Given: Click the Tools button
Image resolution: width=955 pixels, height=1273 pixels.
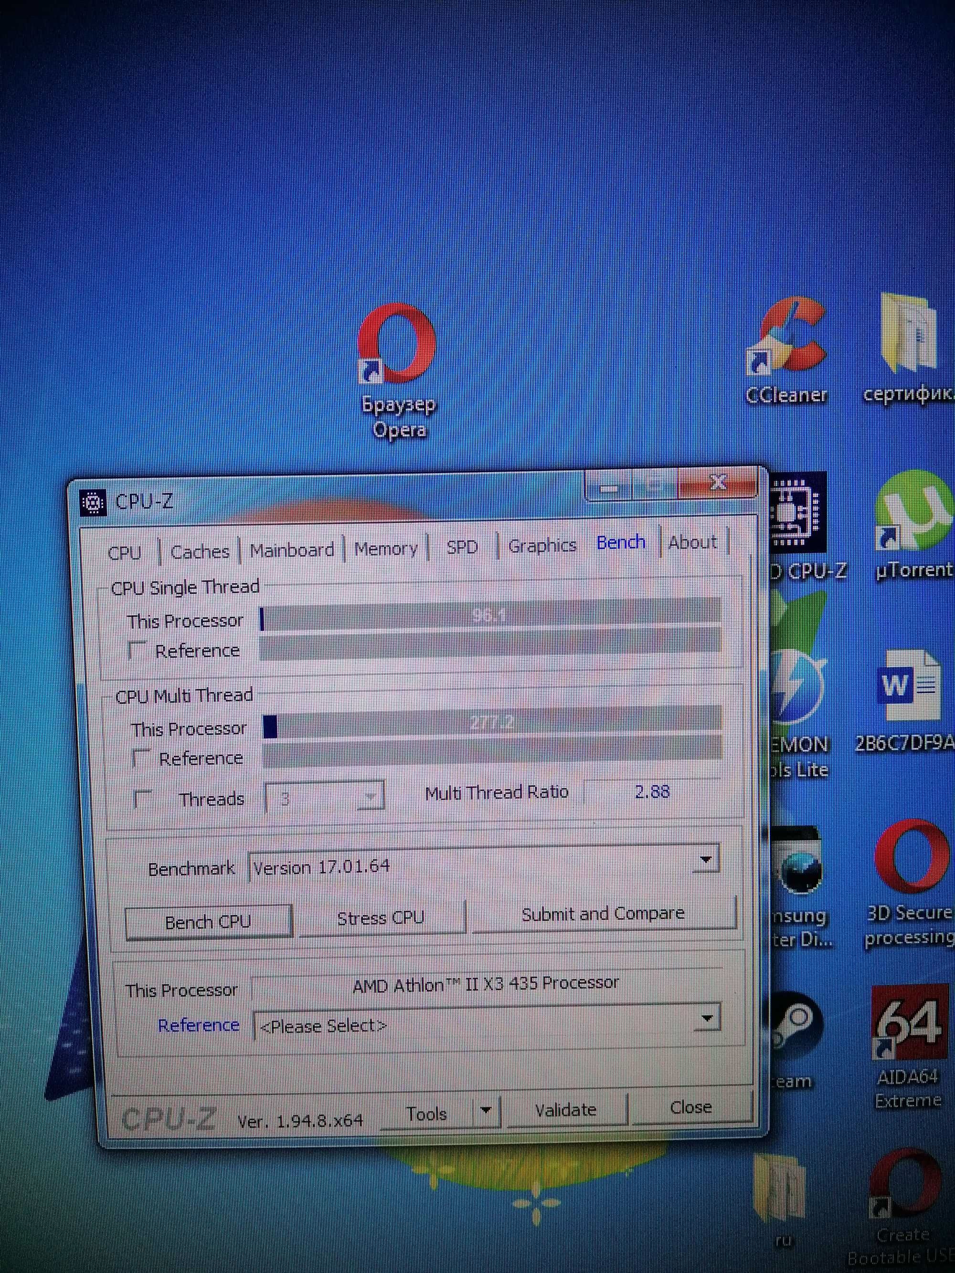Looking at the screenshot, I should (x=426, y=1114).
